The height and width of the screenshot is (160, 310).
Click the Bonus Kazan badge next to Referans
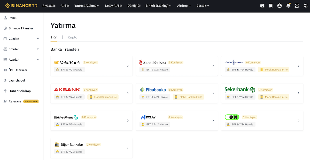click(x=31, y=101)
